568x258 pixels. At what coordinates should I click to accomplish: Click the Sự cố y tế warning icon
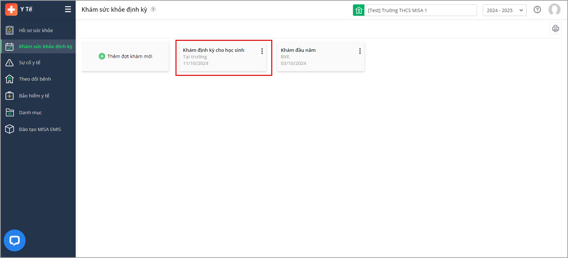(10, 63)
